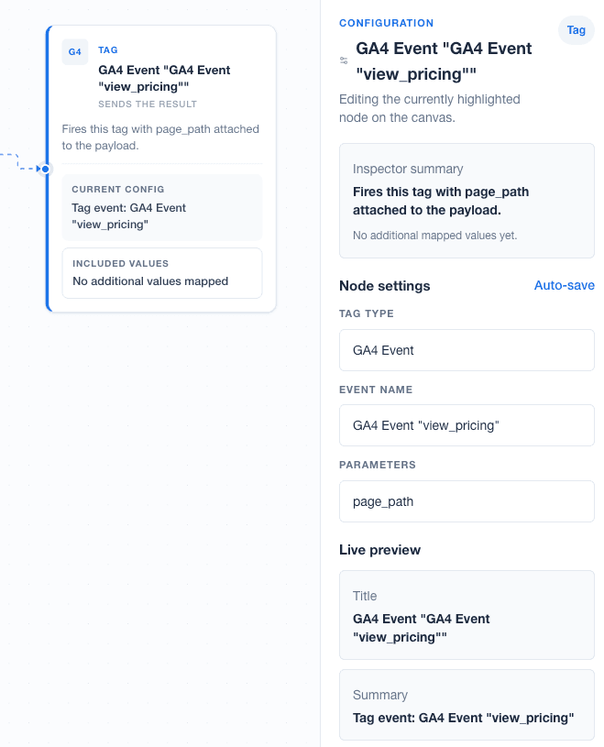
Task: Edit the EVENT NAME input field
Action: pyautogui.click(x=467, y=425)
